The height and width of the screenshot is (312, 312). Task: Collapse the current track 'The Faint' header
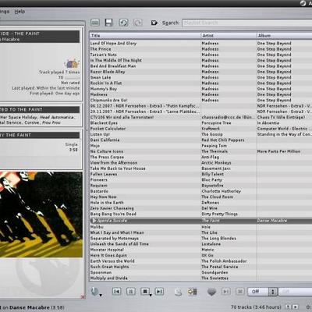coord(40,37)
